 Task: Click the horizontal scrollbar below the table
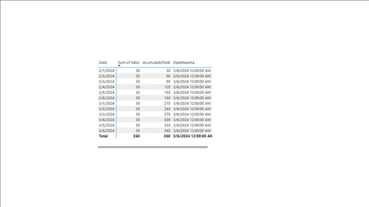pos(153,147)
